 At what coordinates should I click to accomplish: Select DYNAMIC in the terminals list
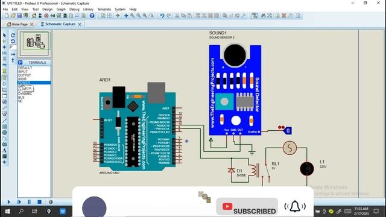point(25,94)
